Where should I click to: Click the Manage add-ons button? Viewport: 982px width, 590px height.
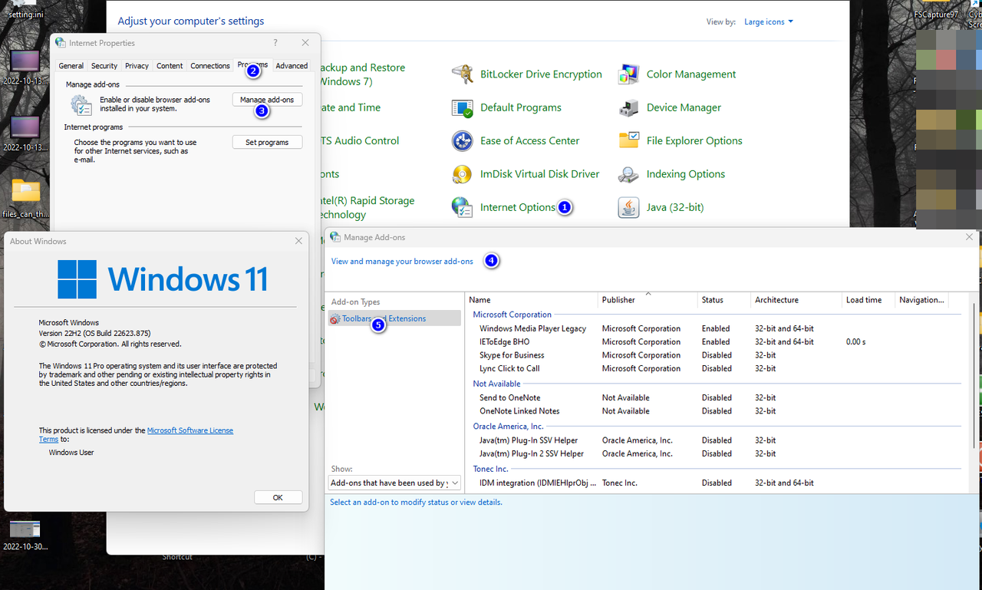[267, 100]
